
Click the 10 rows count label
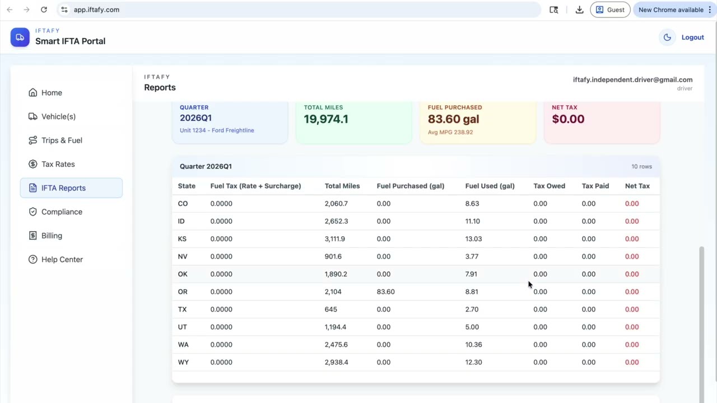pos(641,166)
